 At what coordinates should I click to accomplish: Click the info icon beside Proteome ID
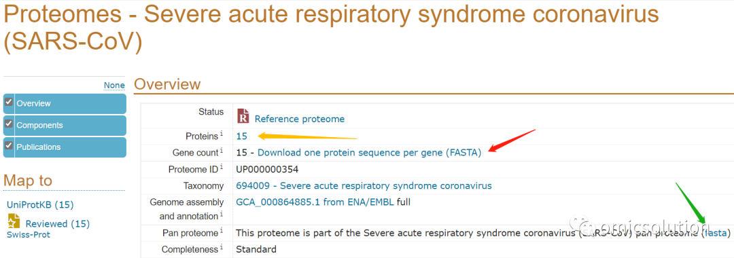222,167
